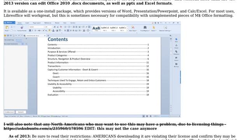The width and height of the screenshot is (249, 140).
Task: Apply Superscript formatting
Action: tap(44, 30)
